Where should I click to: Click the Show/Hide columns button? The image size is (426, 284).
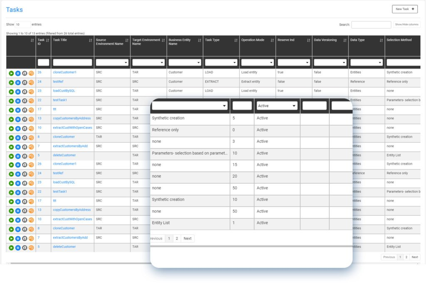pyautogui.click(x=407, y=24)
